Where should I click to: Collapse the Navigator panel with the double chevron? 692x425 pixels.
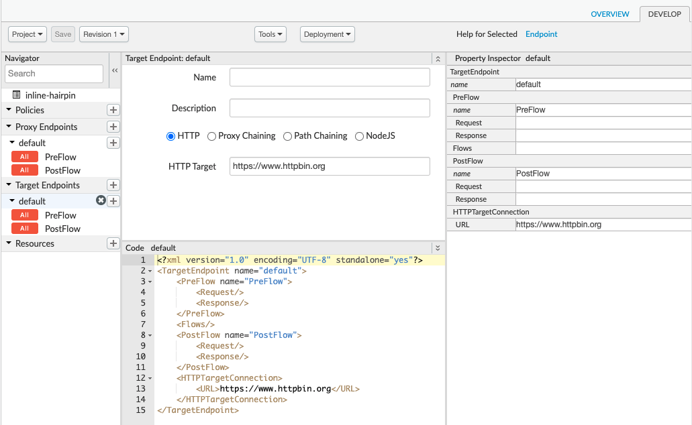115,70
